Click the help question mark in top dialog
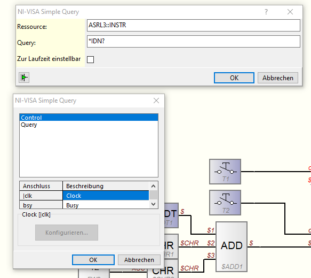The width and height of the screenshot is (311, 278). [266, 12]
